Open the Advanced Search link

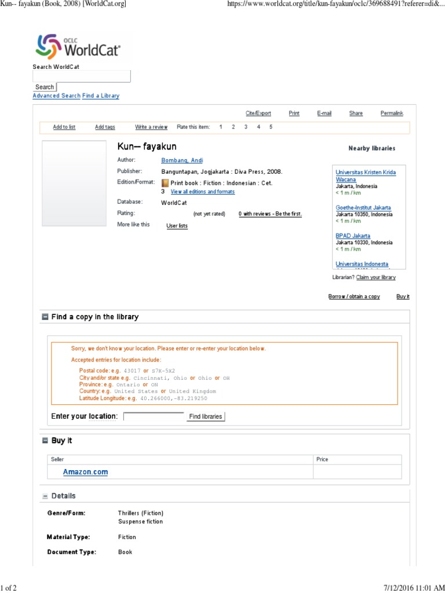click(x=56, y=96)
